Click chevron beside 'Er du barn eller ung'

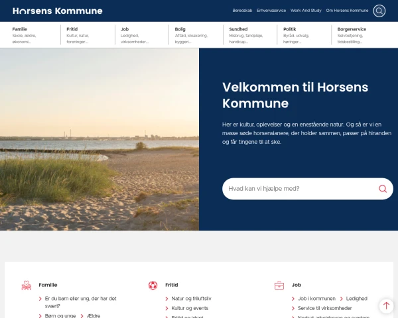40,299
